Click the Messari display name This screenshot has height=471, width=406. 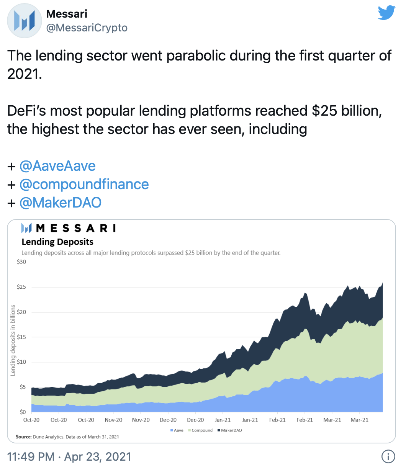(x=67, y=14)
